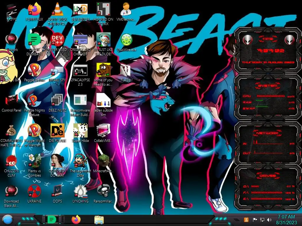302x226 pixels.
Task: Click the volume speaker tray icon
Action: click(x=269, y=220)
